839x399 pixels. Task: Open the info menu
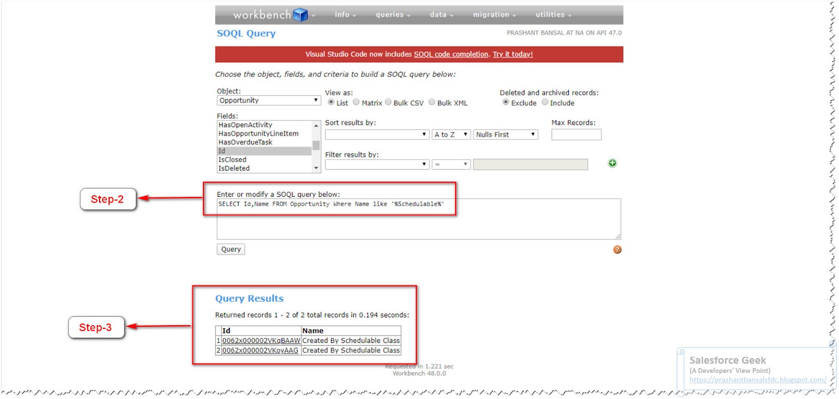point(345,15)
